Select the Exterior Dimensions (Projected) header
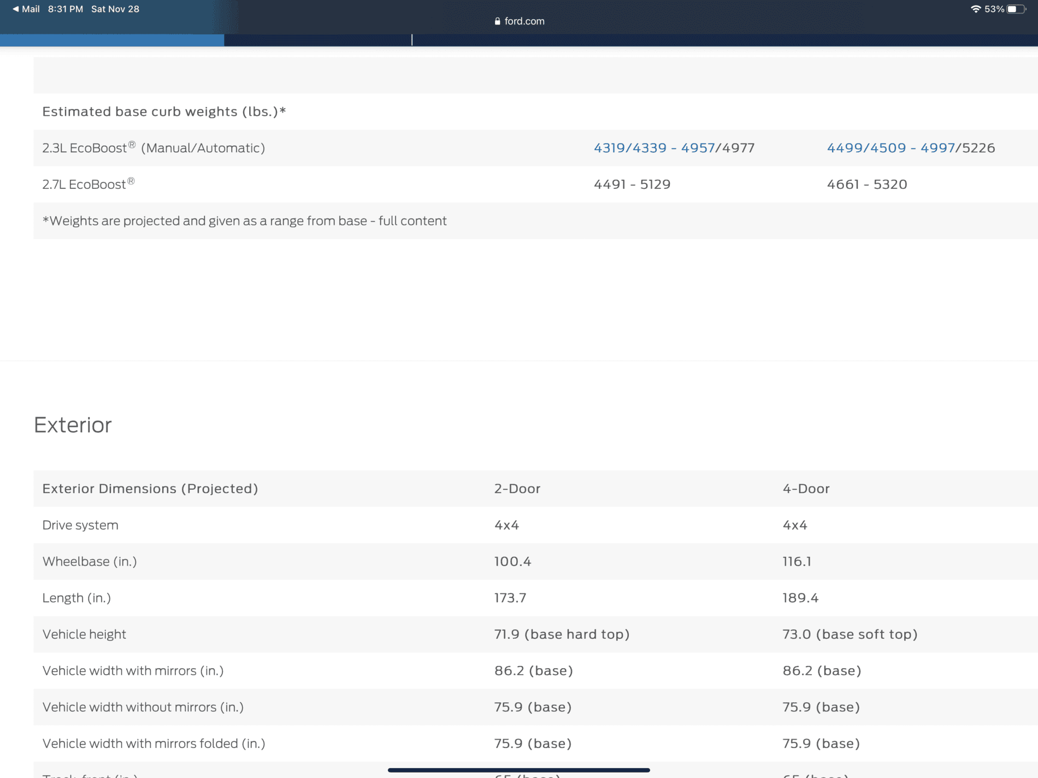 [150, 489]
